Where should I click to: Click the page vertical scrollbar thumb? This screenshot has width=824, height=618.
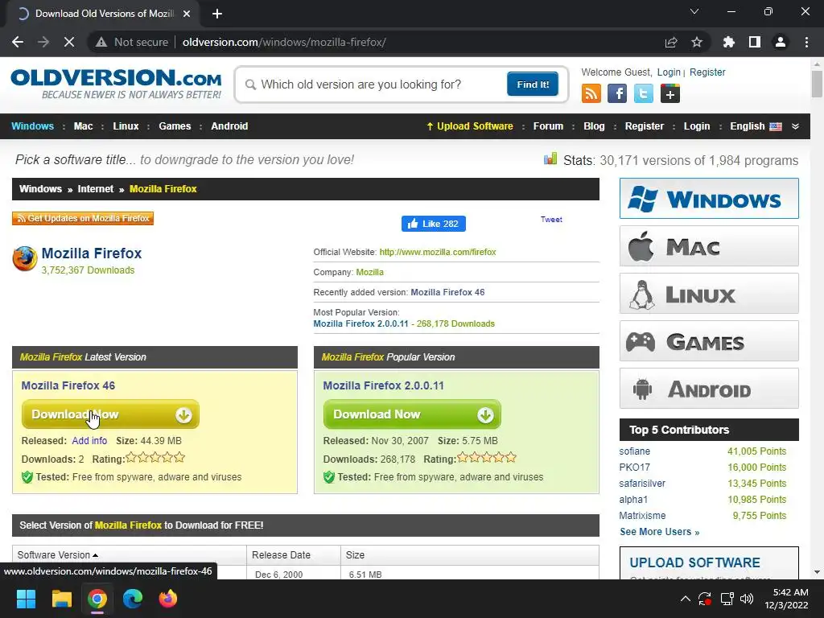(817, 84)
